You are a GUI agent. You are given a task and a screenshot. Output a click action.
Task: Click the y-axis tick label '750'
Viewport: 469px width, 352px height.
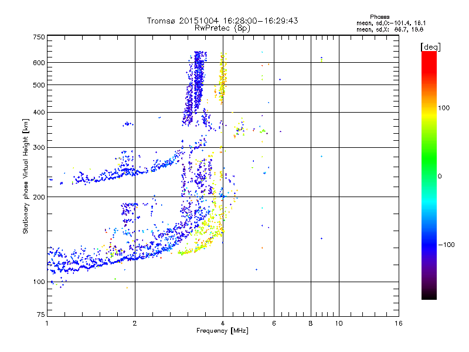(x=39, y=37)
